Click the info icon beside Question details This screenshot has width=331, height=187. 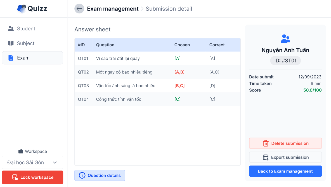coord(82,176)
